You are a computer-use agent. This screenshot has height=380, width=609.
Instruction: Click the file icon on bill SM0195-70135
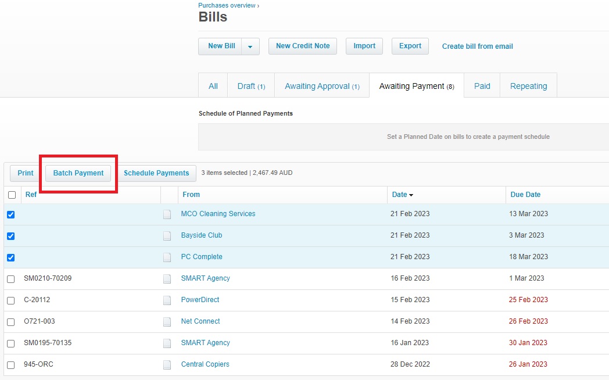pos(167,343)
